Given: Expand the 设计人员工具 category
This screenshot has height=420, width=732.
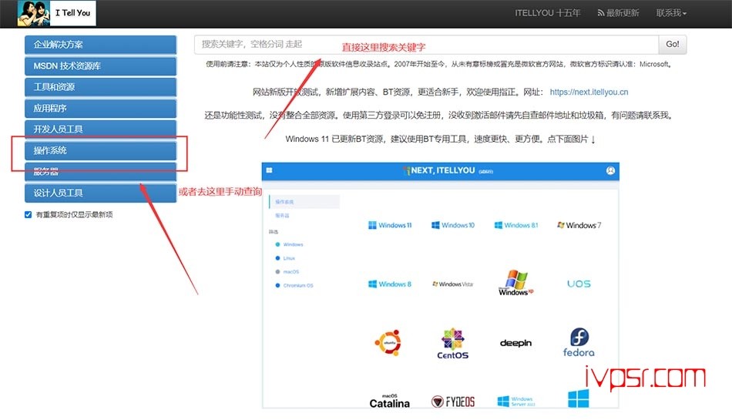Looking at the screenshot, I should (x=100, y=193).
